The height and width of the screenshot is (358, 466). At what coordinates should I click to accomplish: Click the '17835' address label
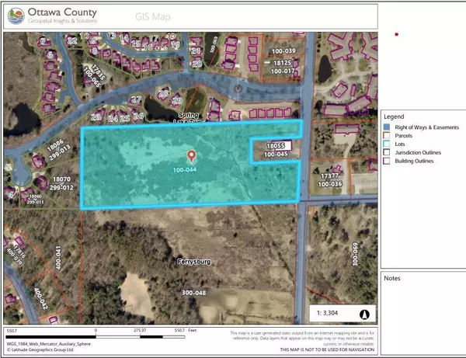pyautogui.click(x=99, y=72)
